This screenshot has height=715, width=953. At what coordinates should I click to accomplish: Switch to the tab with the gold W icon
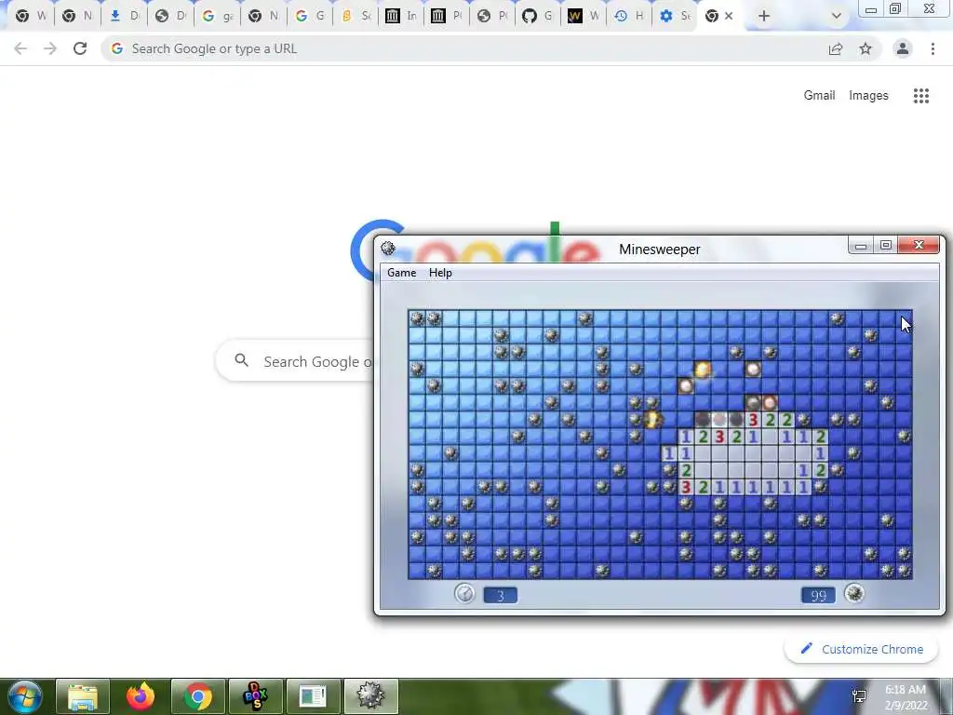pyautogui.click(x=584, y=16)
